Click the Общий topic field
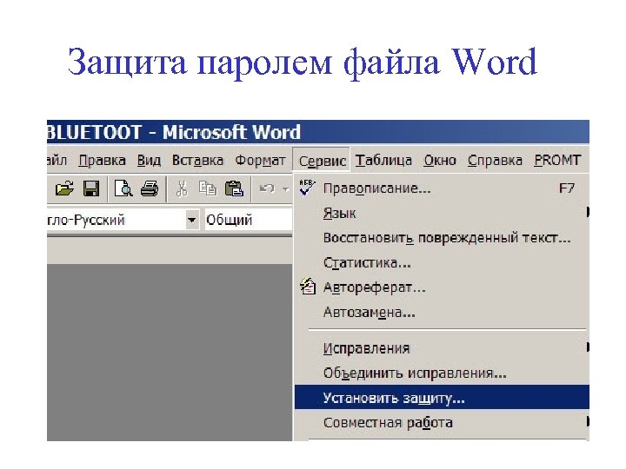This screenshot has width=626, height=469. tap(249, 220)
